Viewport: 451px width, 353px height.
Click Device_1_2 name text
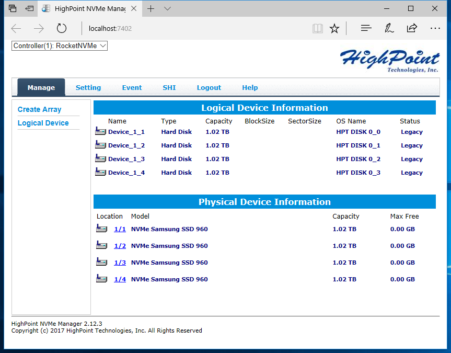coord(126,145)
